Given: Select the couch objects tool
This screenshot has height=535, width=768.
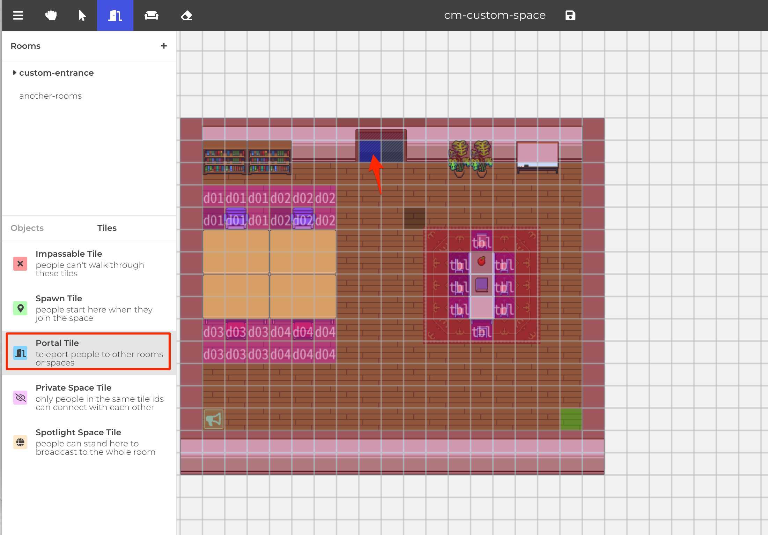Looking at the screenshot, I should [152, 15].
